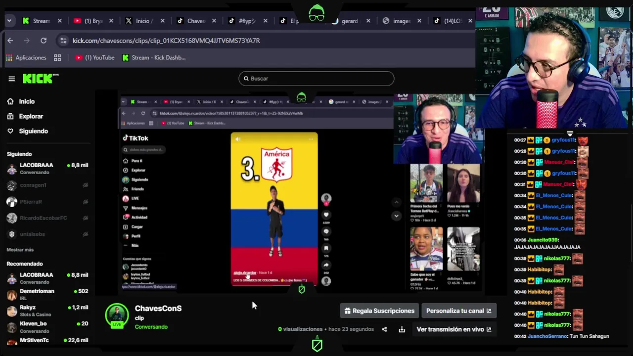This screenshot has width=633, height=356.
Task: Open MrStivenTc channel avatar
Action: 12,341
